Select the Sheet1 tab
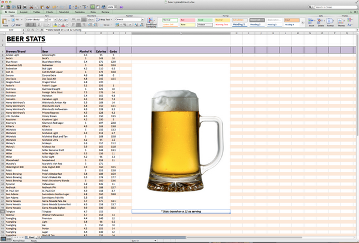Image resolution: width=359 pixels, height=243 pixels. [x=32, y=237]
